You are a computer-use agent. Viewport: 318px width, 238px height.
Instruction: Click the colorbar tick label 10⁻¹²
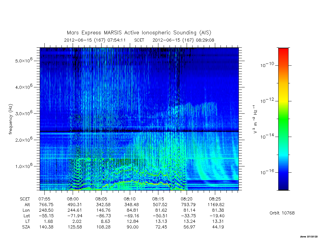click(x=267, y=100)
